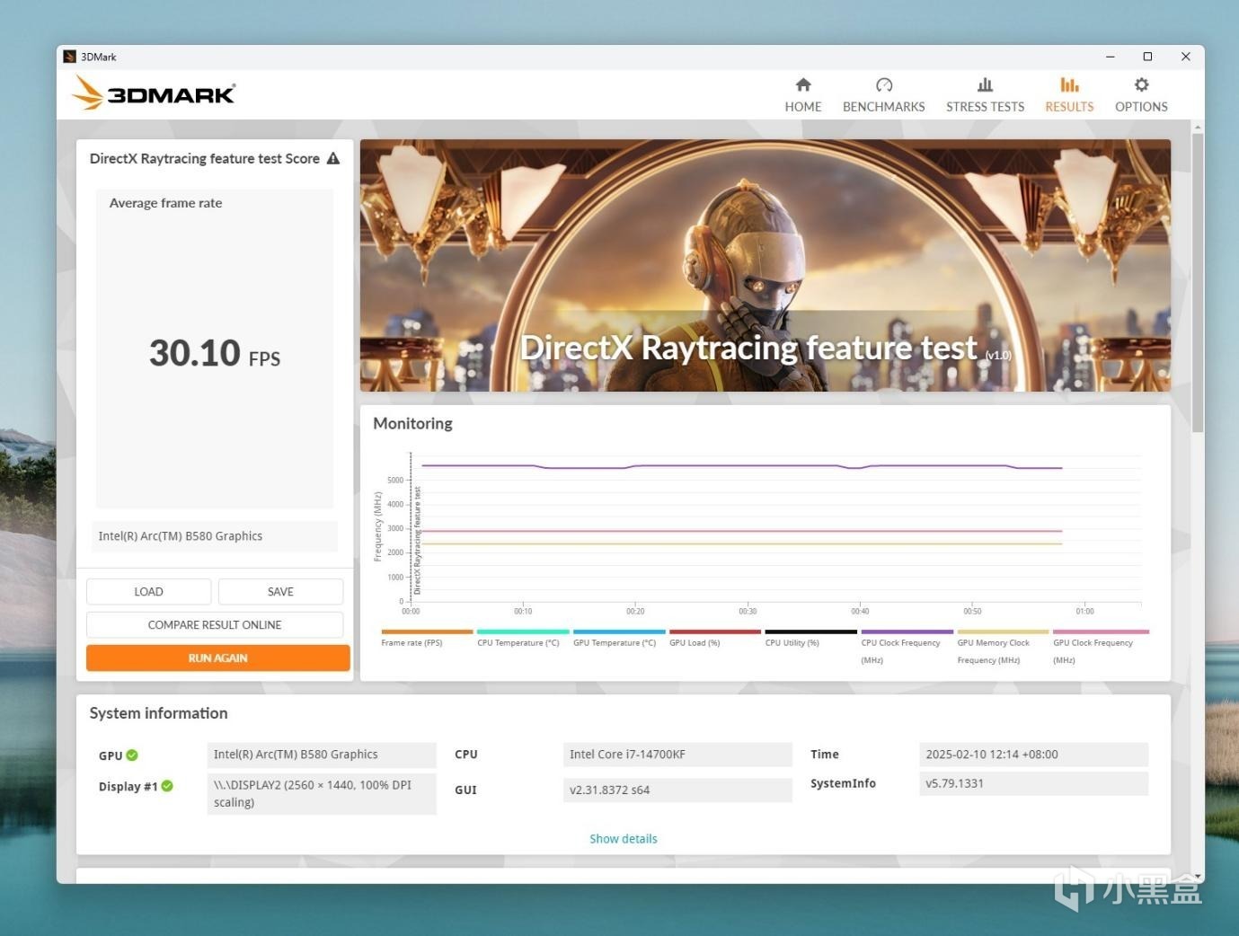Toggle the CPU Clock Frequency legend swatch
Screen dimensions: 1239x936
click(x=907, y=631)
